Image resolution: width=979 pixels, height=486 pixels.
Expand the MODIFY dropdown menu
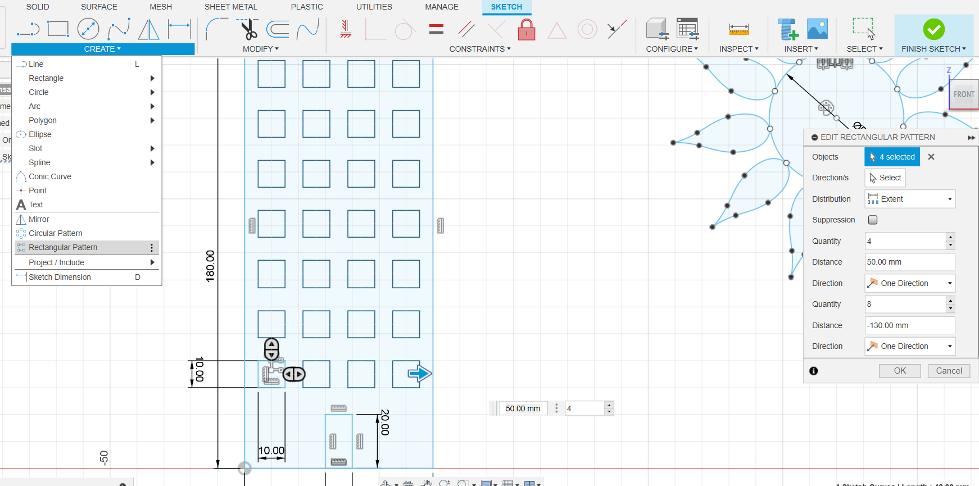coord(261,49)
